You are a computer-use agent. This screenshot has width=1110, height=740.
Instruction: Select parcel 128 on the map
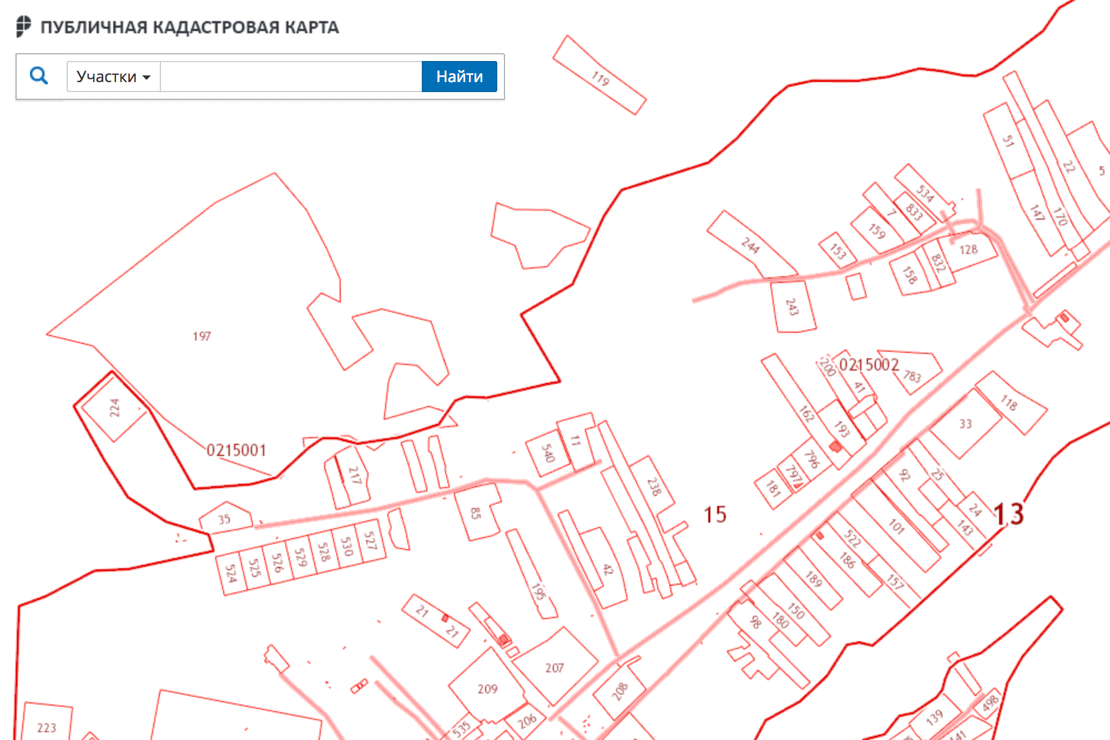click(x=968, y=250)
